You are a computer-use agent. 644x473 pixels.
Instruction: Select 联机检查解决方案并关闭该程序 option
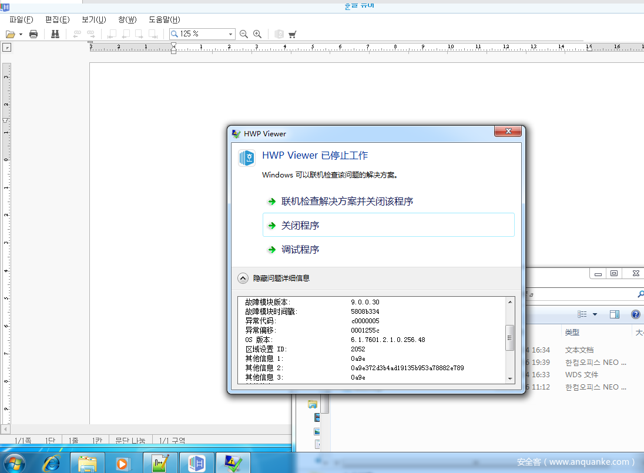tap(347, 202)
